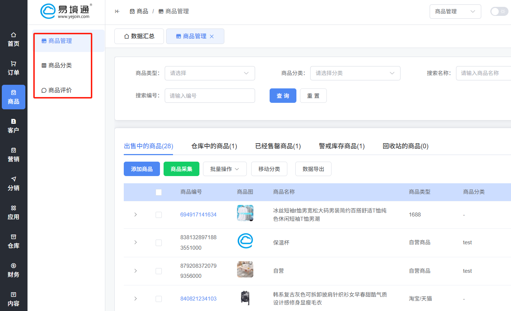Click the green 商品采集 button
Screen dimensions: 511x311
181,169
